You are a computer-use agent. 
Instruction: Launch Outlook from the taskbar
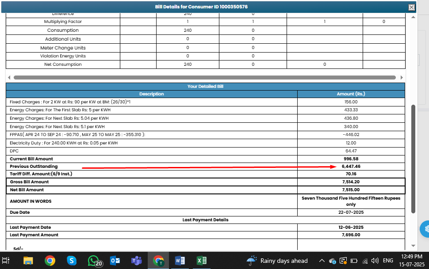(x=115, y=261)
